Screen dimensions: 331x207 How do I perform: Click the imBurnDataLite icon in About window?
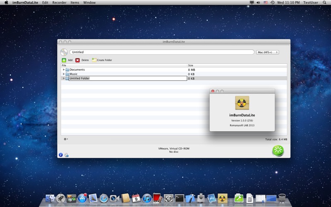pyautogui.click(x=242, y=103)
